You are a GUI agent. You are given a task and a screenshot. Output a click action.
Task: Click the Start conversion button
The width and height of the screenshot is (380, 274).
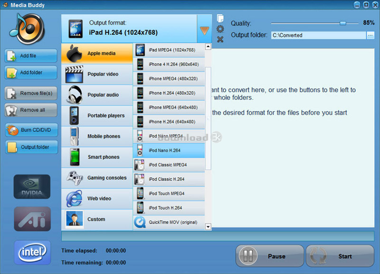click(x=340, y=256)
